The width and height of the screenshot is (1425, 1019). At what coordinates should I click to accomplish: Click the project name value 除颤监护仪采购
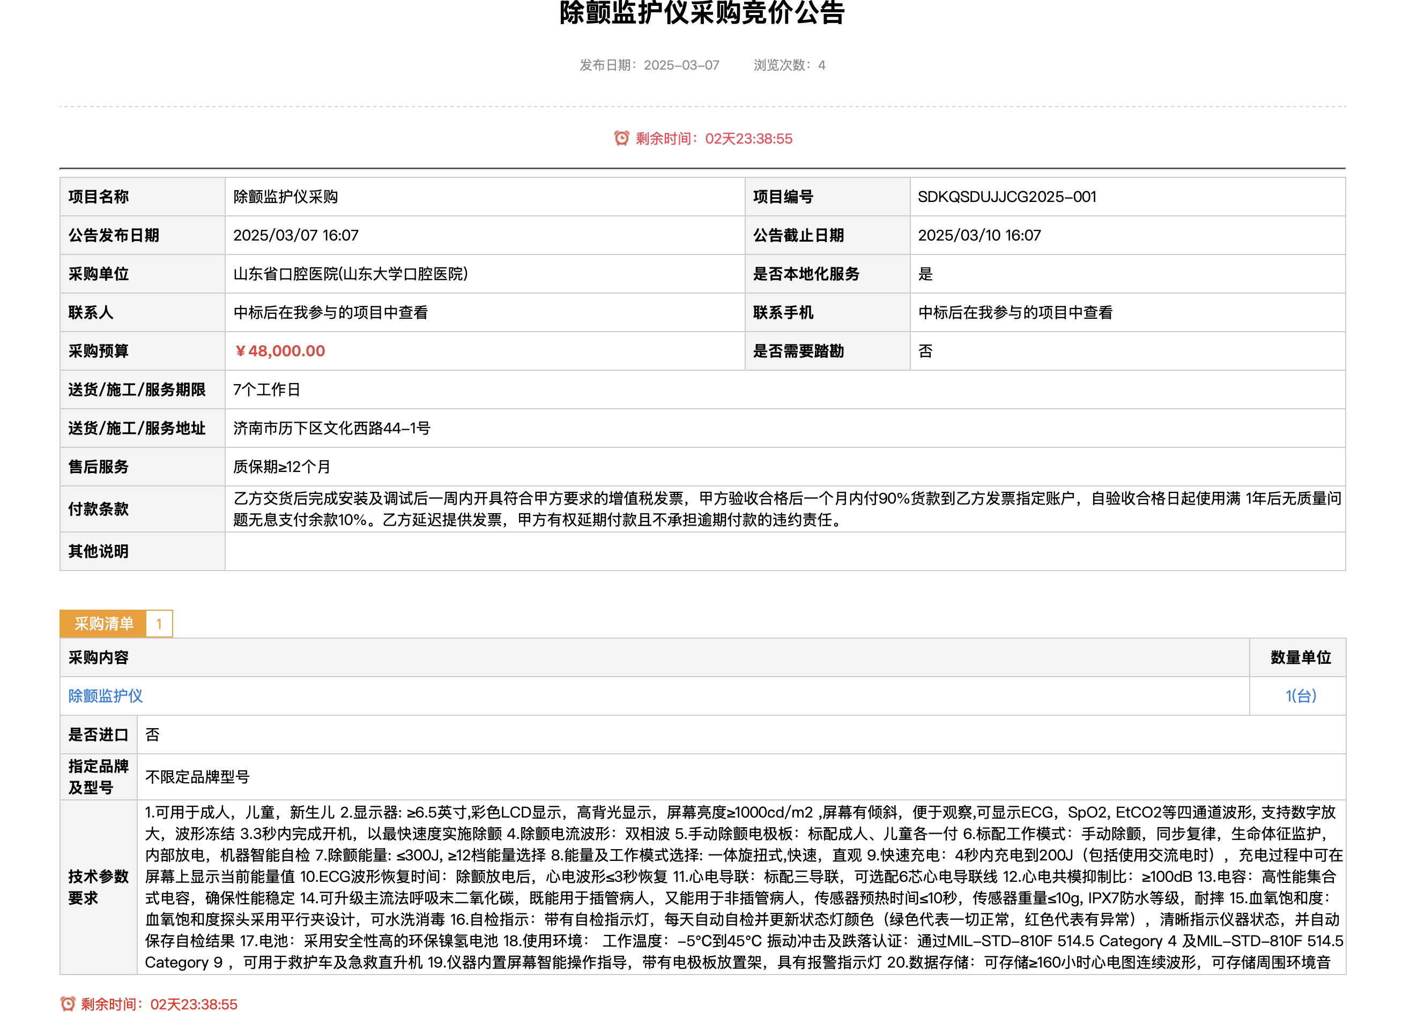click(x=286, y=197)
